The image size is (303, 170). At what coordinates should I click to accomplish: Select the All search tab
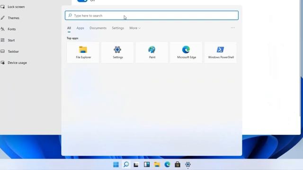coord(69,28)
